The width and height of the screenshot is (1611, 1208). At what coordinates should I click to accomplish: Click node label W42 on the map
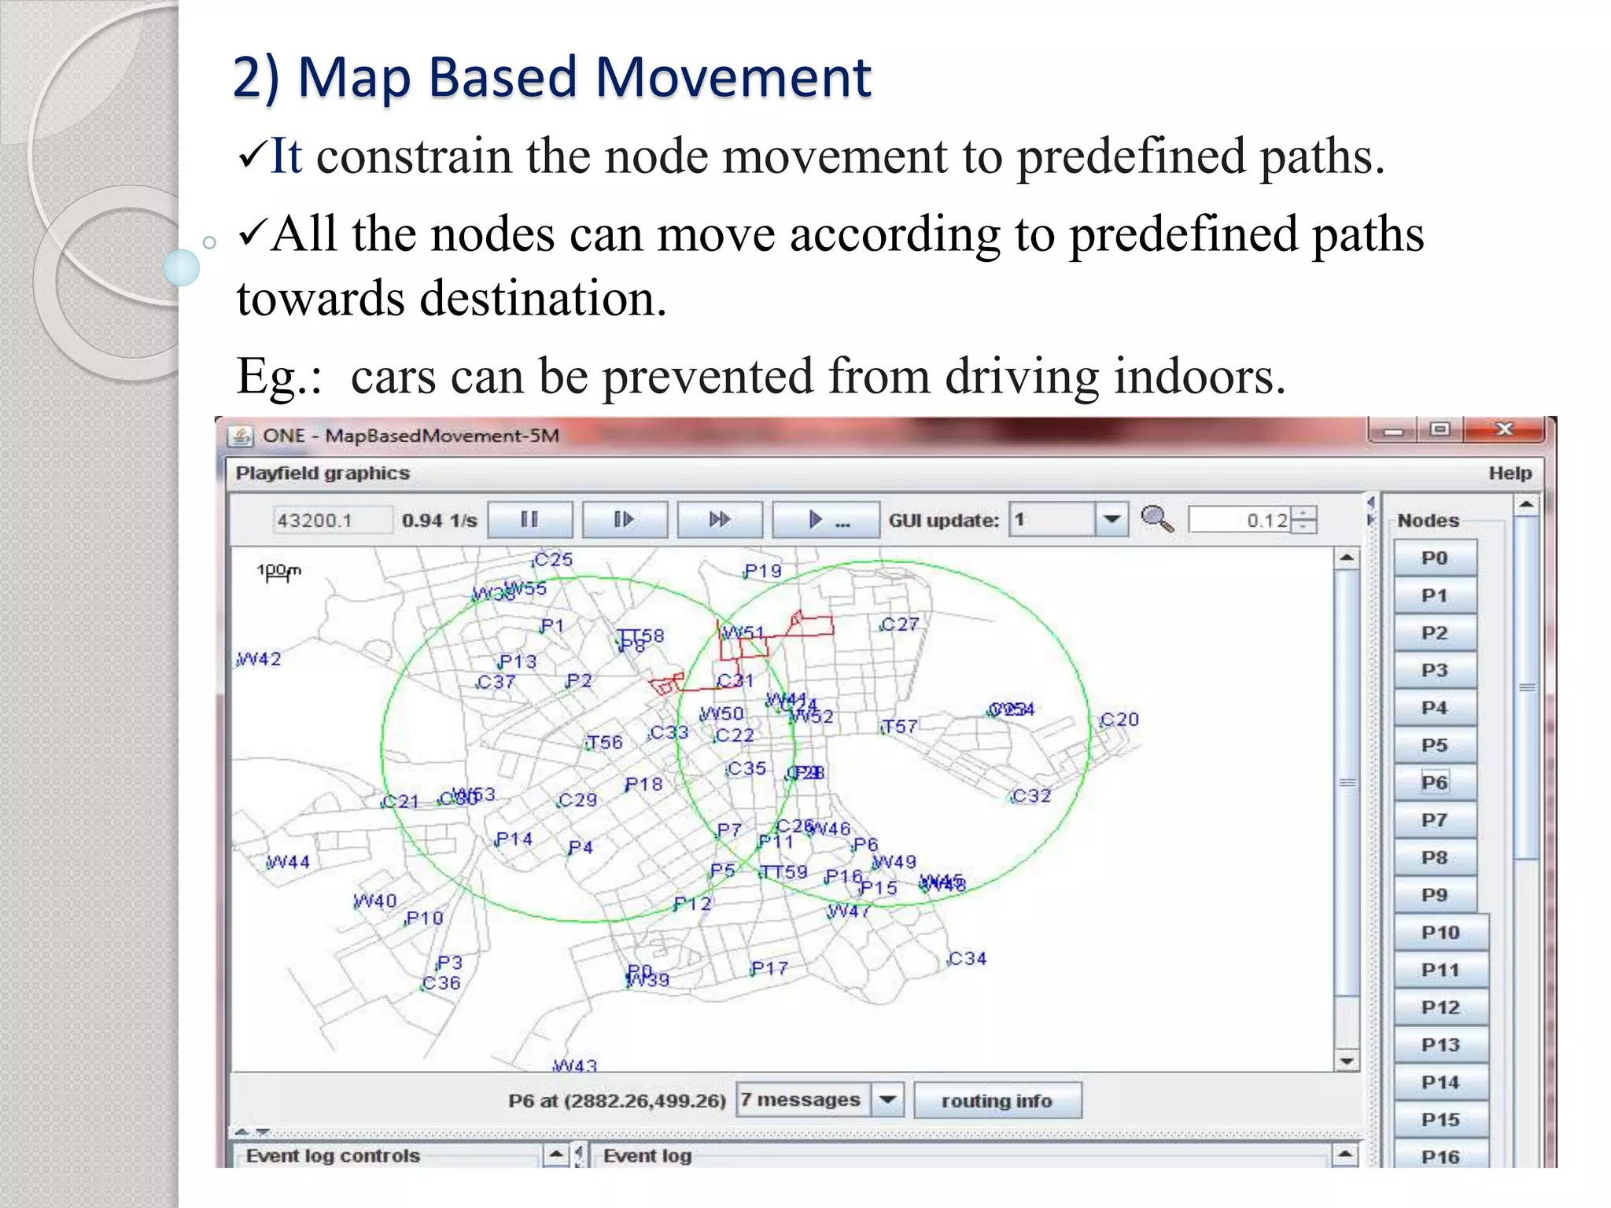[x=259, y=659]
